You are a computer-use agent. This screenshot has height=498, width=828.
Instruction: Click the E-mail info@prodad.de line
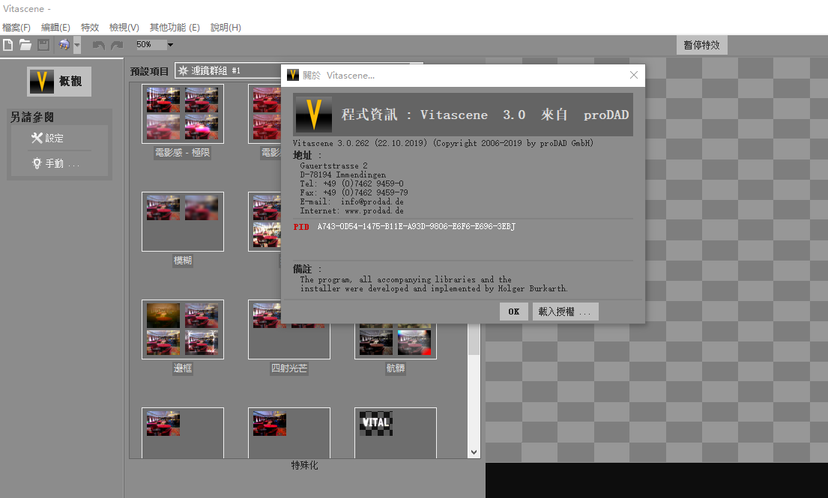point(351,201)
